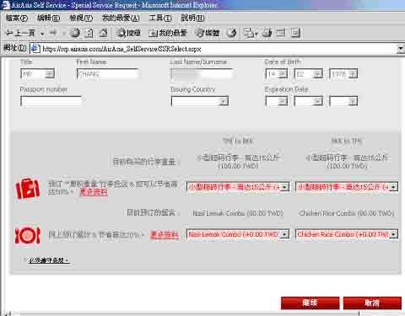Open the Date of Birth year dropdown
Viewport: 405px width, 316px height.
(x=343, y=74)
